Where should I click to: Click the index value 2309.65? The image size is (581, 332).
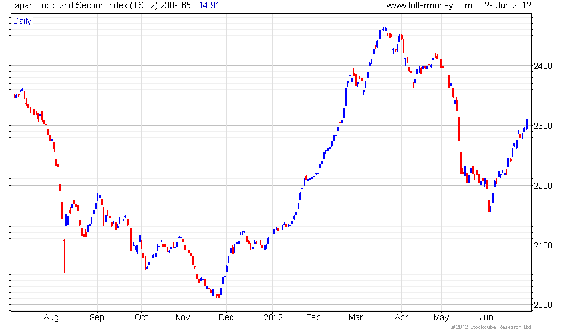tap(175, 5)
